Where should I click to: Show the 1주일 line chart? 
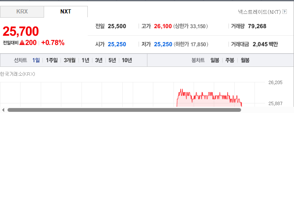[x=52, y=60]
